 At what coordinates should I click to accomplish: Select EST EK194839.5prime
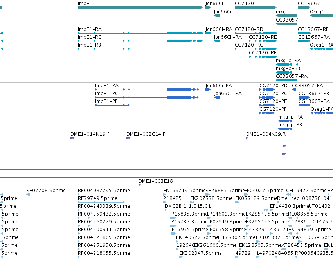(293, 234)
